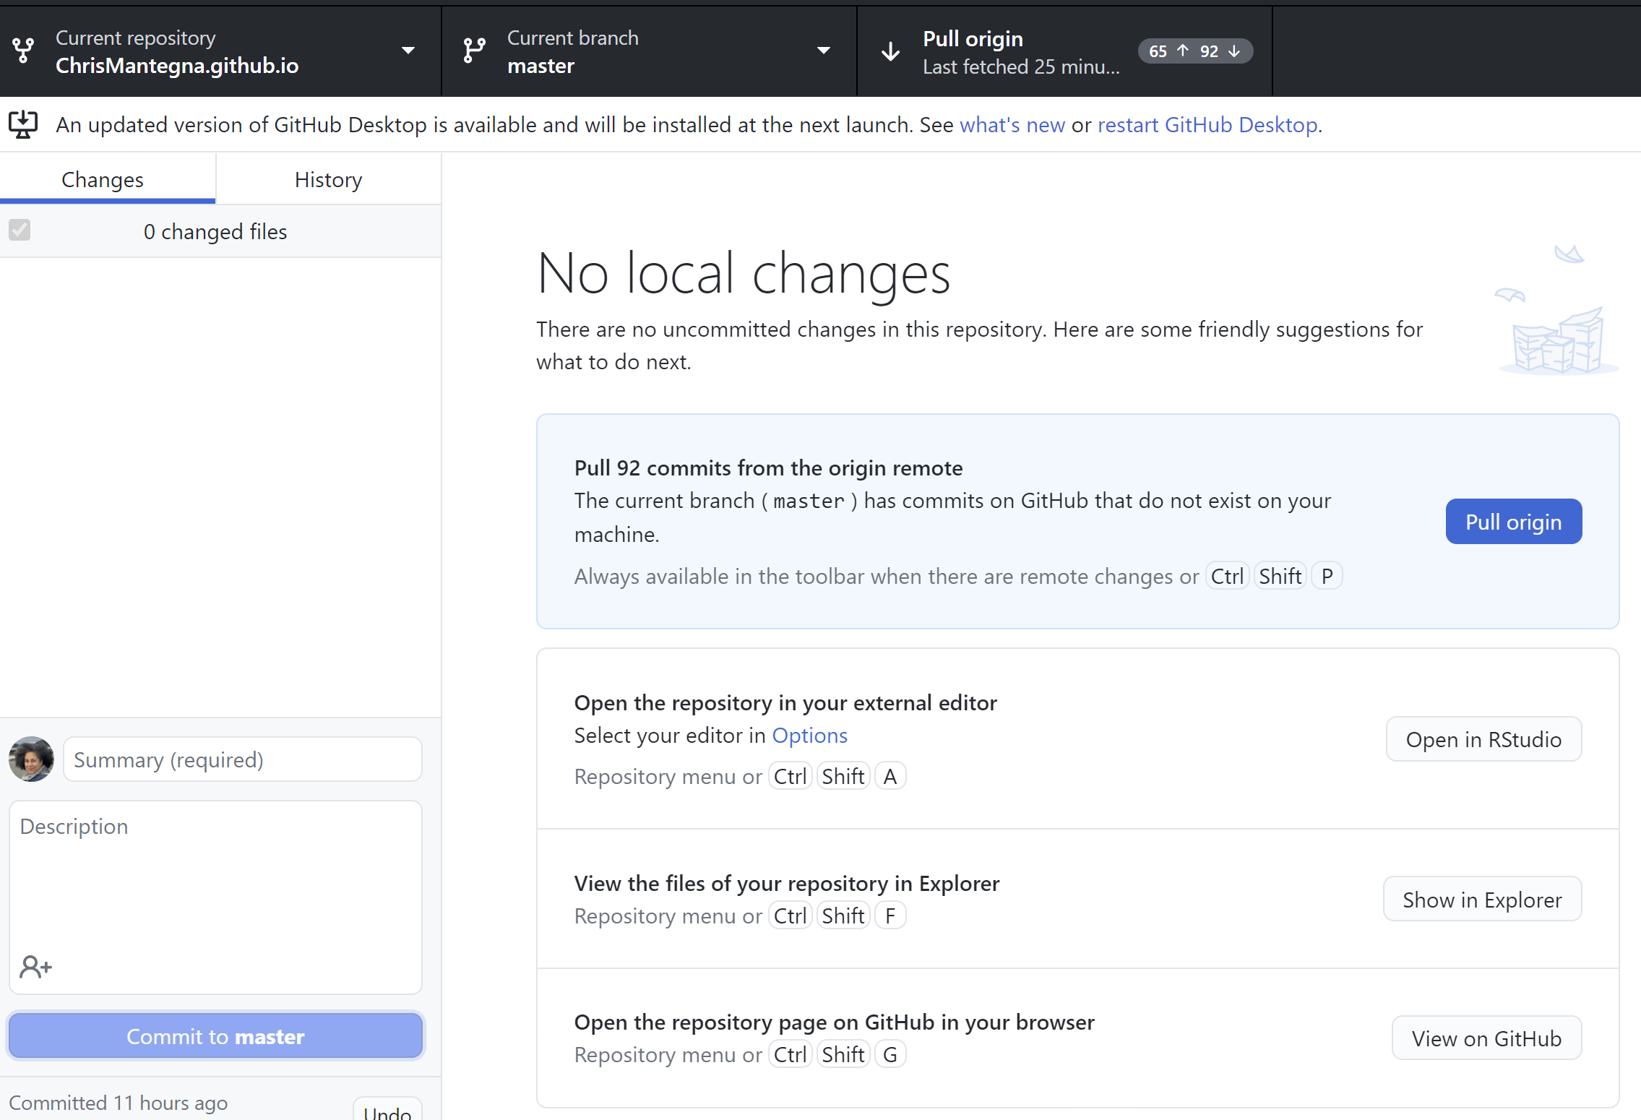Screen dimensions: 1641x1120
Task: Click View on GitHub
Action: click(x=1486, y=1038)
